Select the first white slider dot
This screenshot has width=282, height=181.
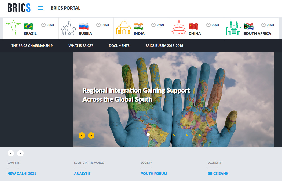click(148, 134)
